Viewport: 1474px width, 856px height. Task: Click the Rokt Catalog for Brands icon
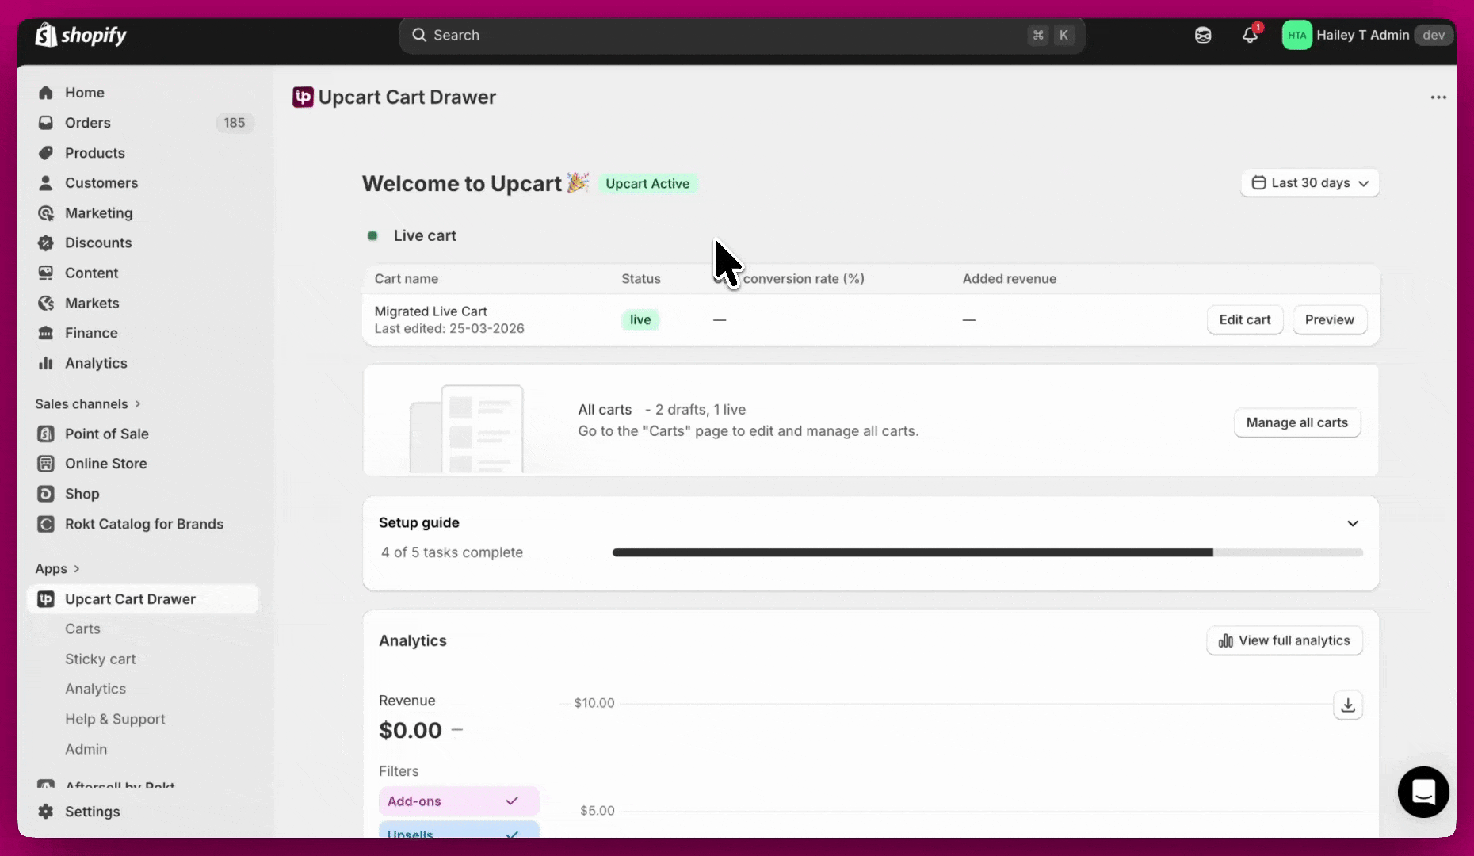click(x=46, y=525)
